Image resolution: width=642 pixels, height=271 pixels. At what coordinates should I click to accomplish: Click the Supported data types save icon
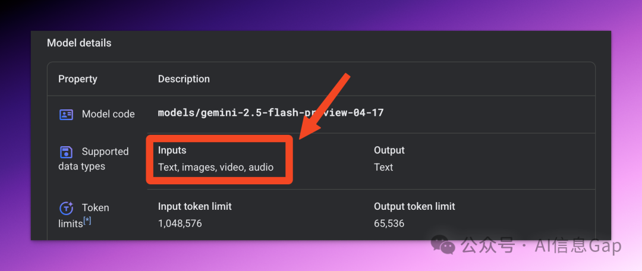66,152
